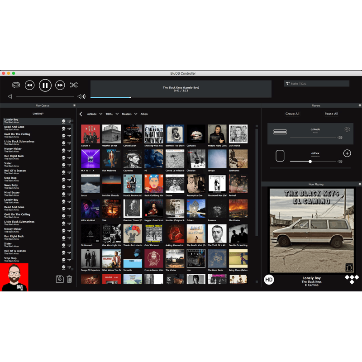The width and height of the screenshot is (362, 362).
Task: Skip to the next track
Action: 60,85
